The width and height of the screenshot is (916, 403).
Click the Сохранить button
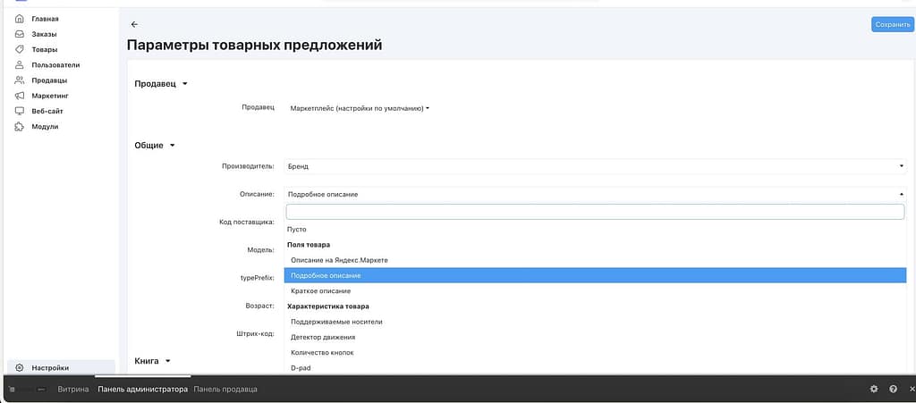[x=893, y=24]
